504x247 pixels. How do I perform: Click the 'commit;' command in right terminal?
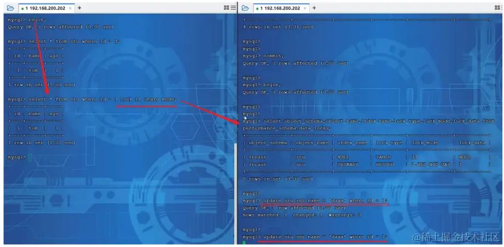tap(273, 56)
